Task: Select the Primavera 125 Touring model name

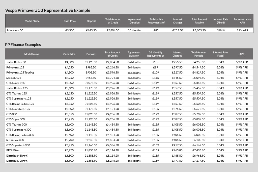Action: (x=20, y=72)
